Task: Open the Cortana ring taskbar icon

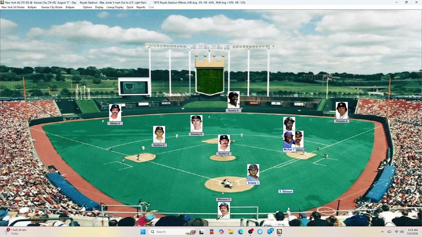Action: [260, 232]
